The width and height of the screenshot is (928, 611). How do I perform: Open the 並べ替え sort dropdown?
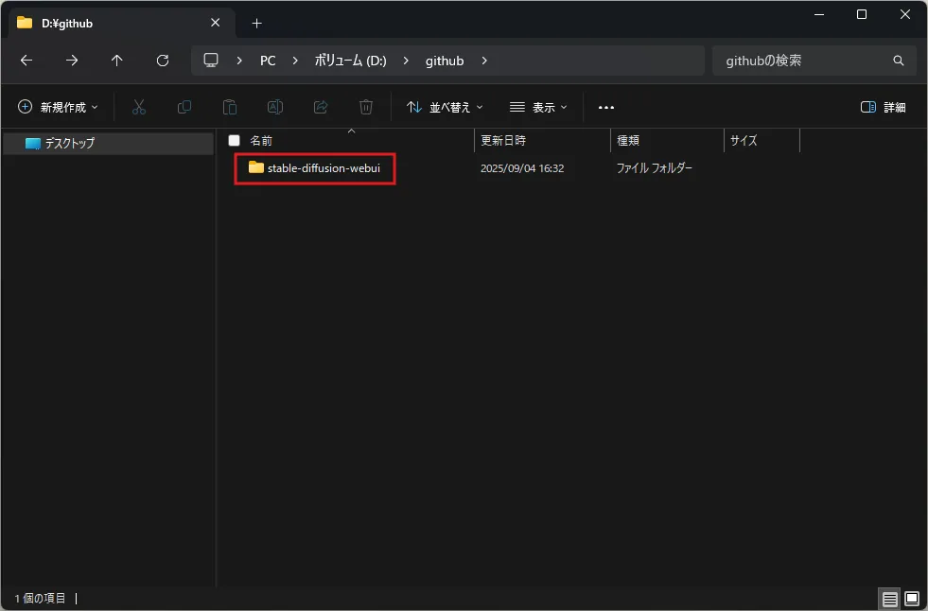[x=445, y=107]
